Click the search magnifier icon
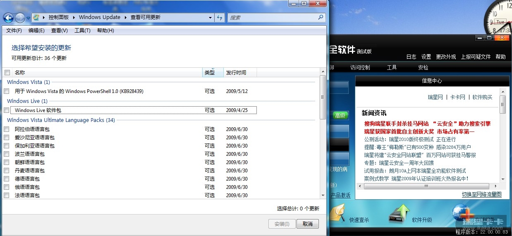 (321, 17)
